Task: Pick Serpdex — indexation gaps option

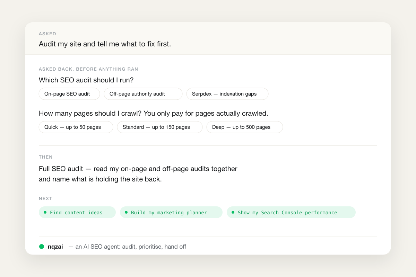Action: point(227,94)
